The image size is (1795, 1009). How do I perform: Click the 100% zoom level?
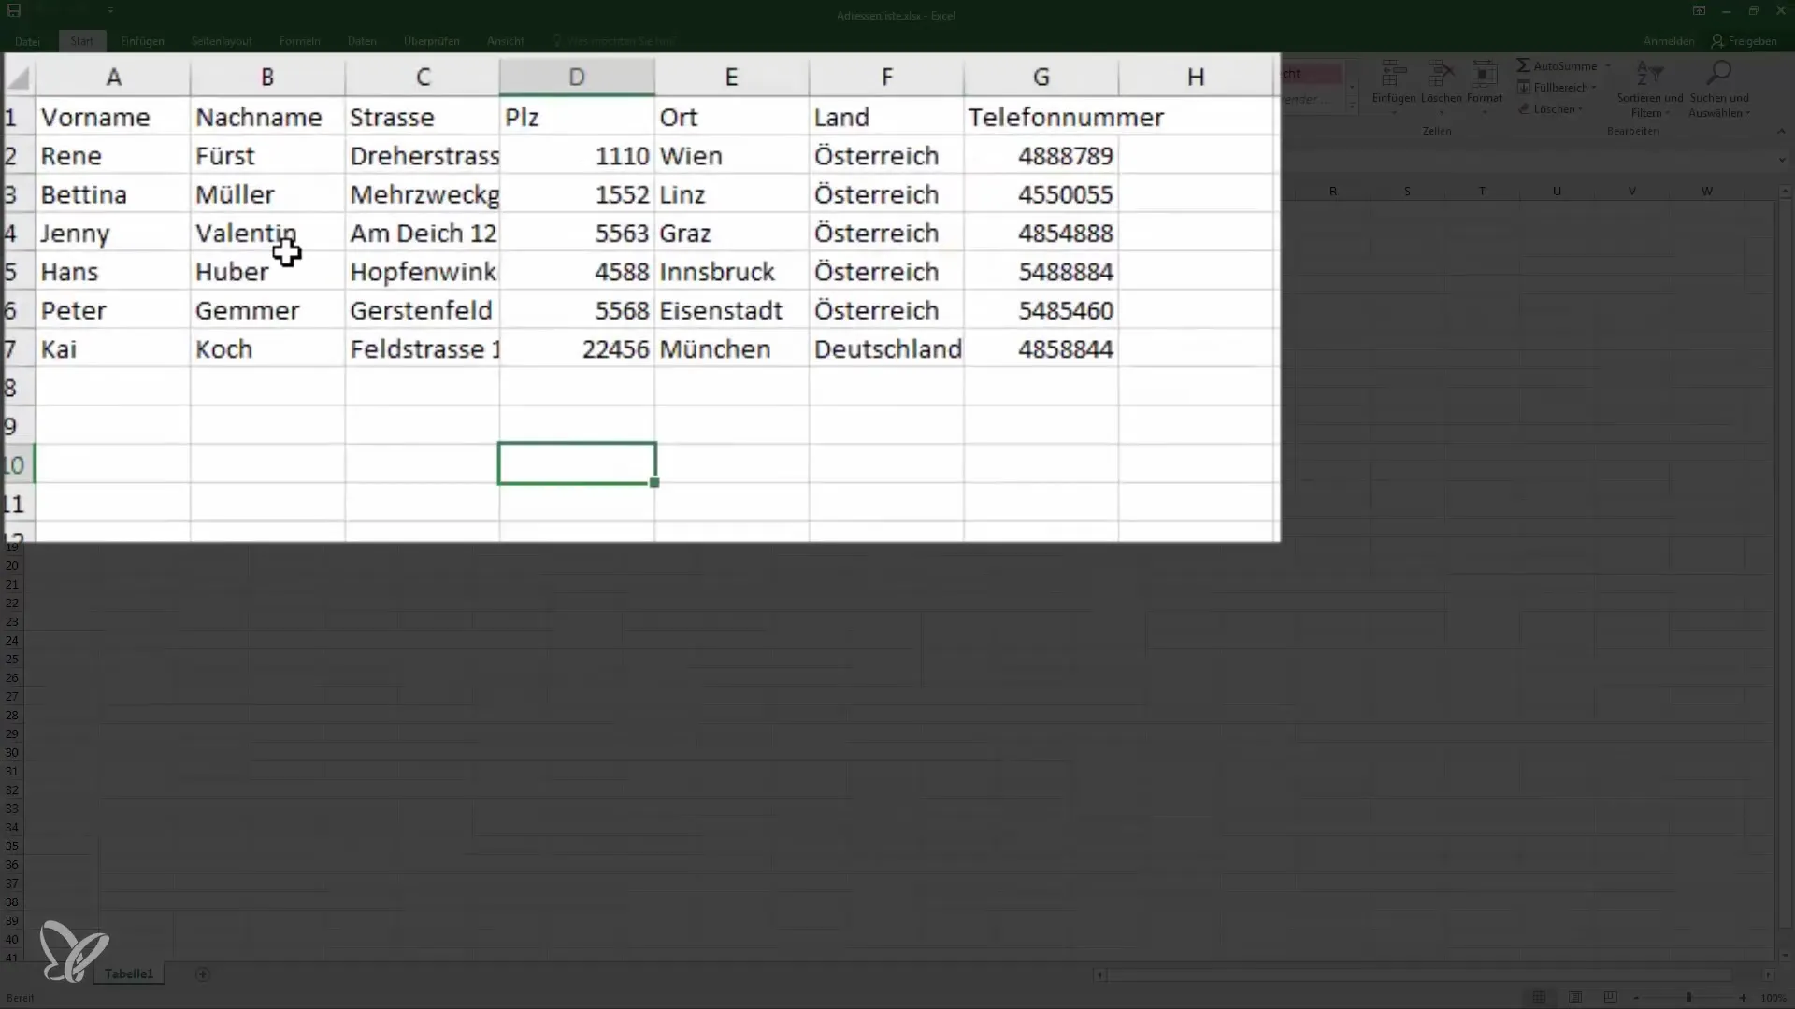coord(1773,998)
